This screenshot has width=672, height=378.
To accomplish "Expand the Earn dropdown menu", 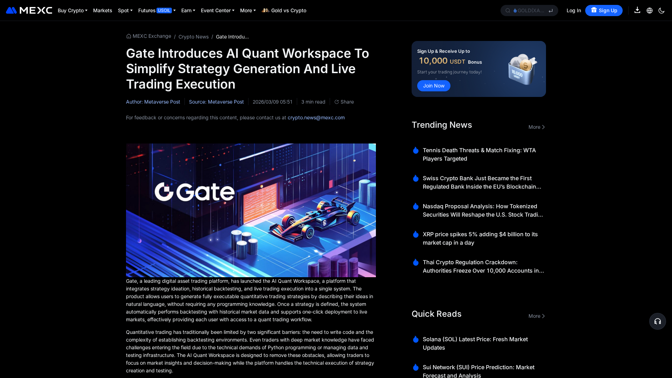I will 188,10.
